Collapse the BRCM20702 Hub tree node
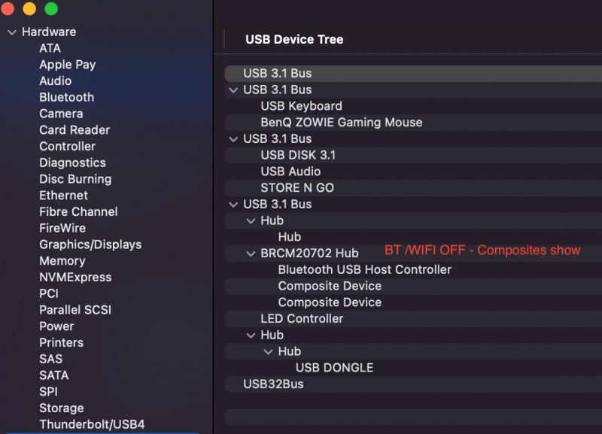The width and height of the screenshot is (602, 434). (251, 253)
